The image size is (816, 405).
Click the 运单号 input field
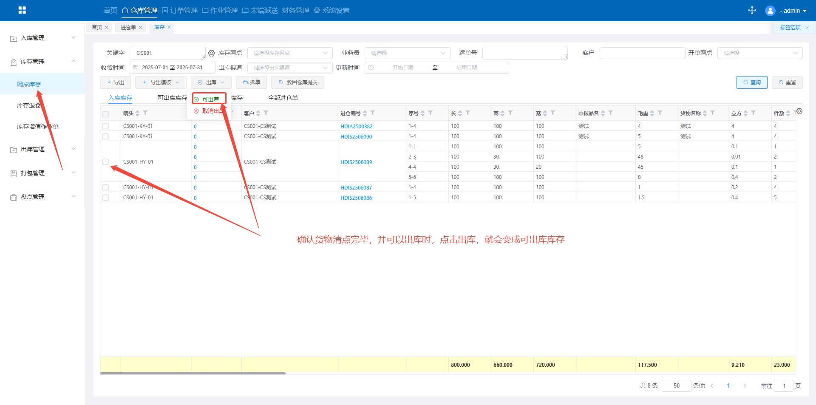[x=524, y=53]
